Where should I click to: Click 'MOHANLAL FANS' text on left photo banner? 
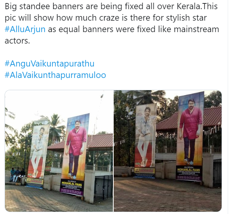pos(72,184)
